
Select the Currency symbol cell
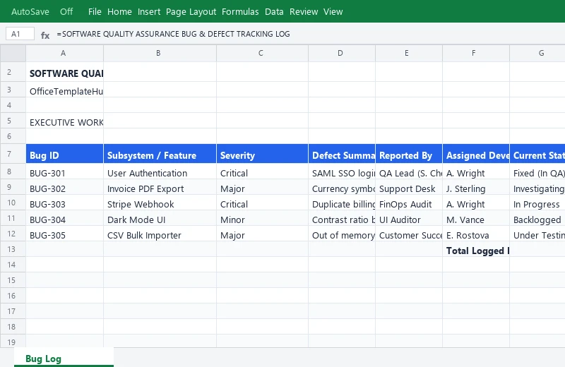pyautogui.click(x=342, y=187)
